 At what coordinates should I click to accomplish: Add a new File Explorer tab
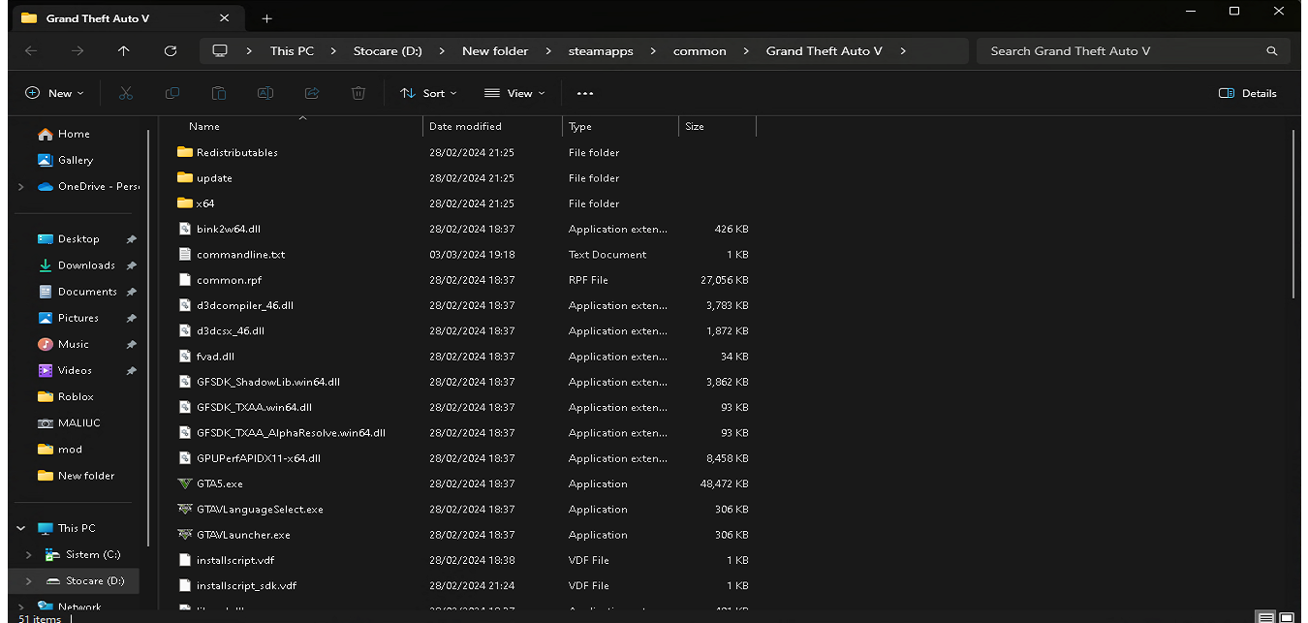click(267, 18)
